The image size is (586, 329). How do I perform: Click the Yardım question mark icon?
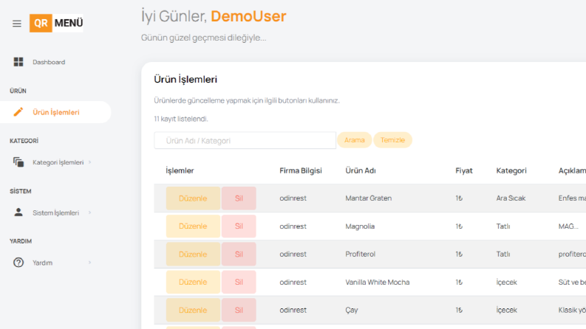18,263
